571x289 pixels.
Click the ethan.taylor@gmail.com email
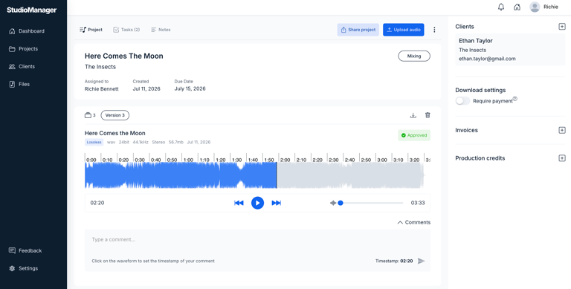[x=487, y=59]
